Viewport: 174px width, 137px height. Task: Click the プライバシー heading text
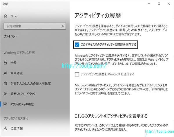10,36
